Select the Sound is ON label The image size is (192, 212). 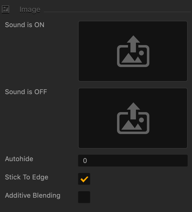coord(25,25)
